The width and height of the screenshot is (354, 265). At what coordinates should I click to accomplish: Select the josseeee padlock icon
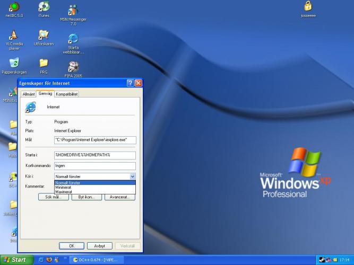(x=308, y=7)
